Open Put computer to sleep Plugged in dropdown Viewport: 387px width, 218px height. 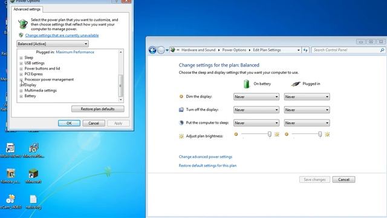point(307,123)
